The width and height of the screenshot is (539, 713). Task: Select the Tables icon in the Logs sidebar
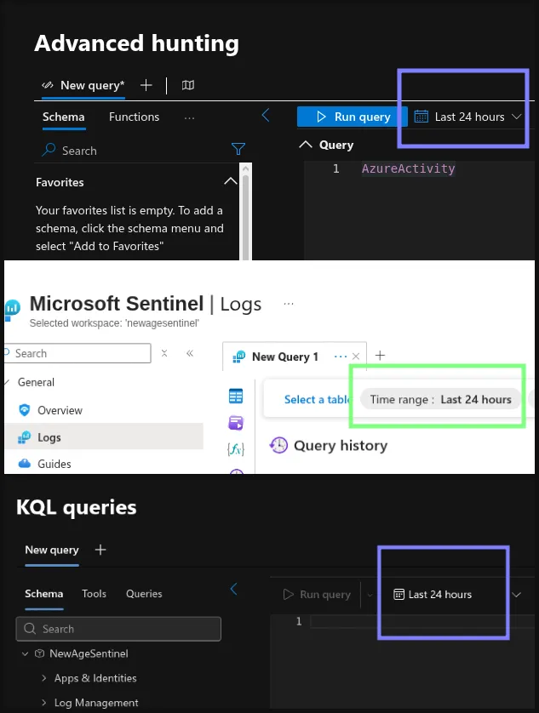(236, 396)
